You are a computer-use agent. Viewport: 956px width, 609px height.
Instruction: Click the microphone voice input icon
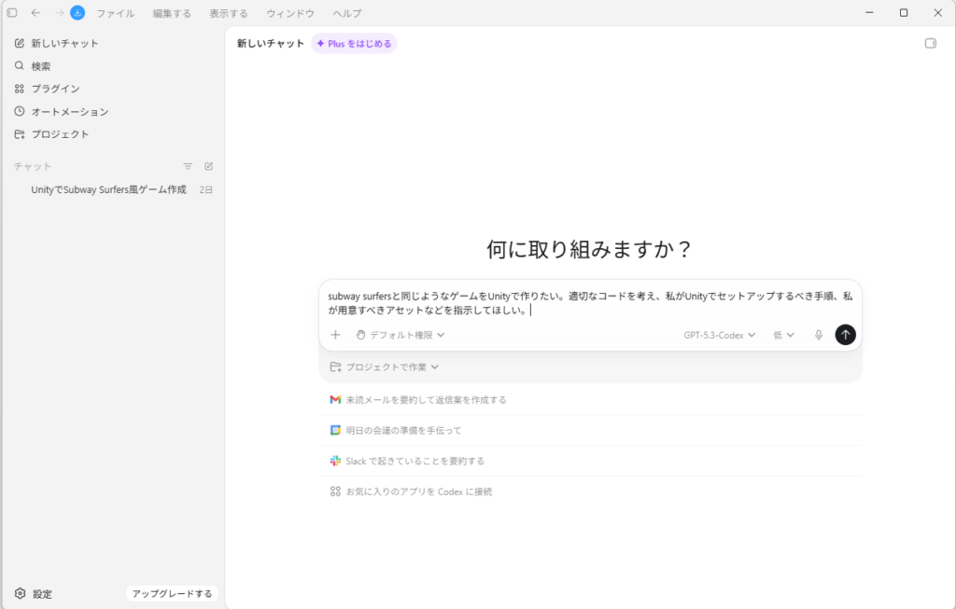click(x=819, y=335)
